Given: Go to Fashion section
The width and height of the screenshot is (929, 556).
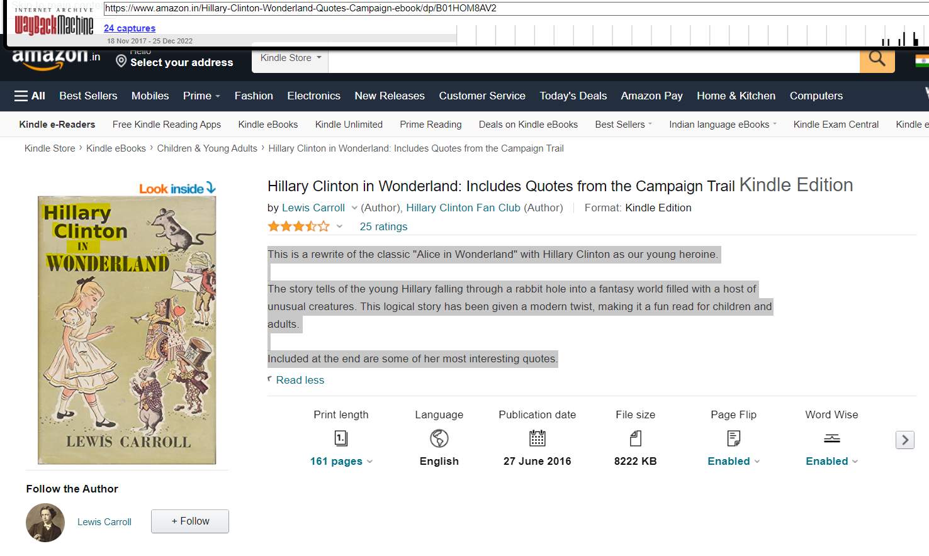Looking at the screenshot, I should coord(254,96).
